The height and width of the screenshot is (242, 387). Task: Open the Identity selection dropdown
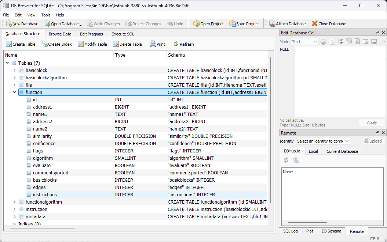[x=323, y=141]
